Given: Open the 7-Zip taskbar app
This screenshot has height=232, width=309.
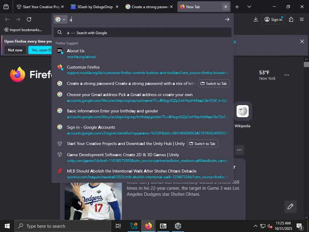Looking at the screenshot, I should coord(163,226).
